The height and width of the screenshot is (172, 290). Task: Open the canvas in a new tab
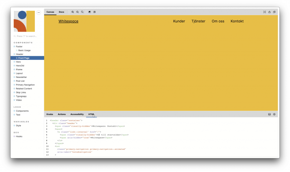pos(269,12)
